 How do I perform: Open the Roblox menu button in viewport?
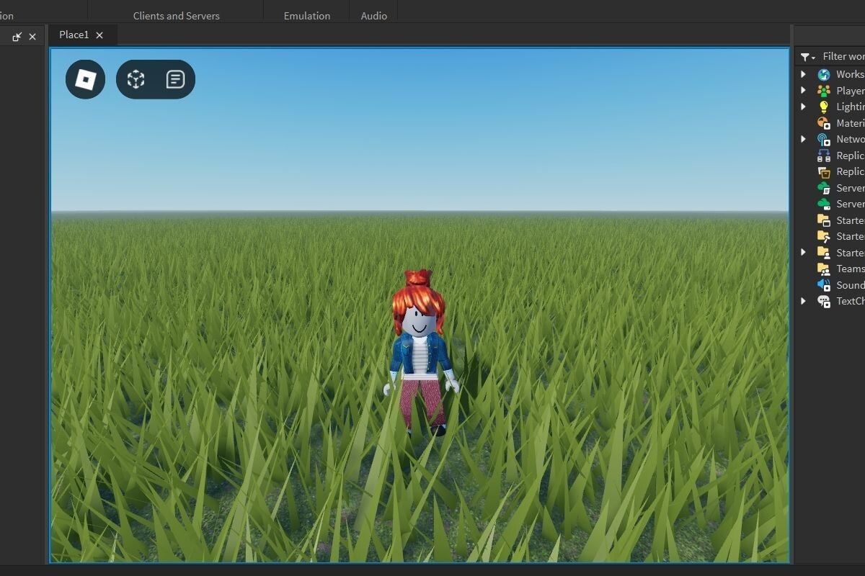pyautogui.click(x=85, y=79)
